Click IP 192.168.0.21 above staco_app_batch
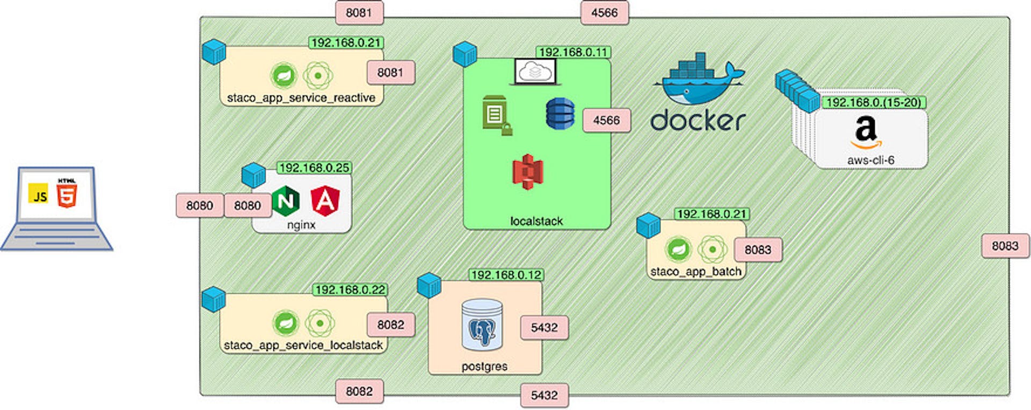This screenshot has height=410, width=1031. 712,214
